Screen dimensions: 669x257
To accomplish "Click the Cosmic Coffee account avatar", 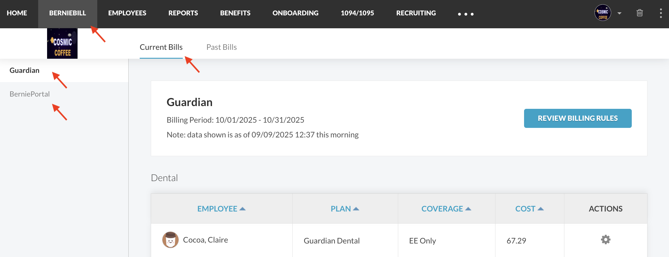I will tap(603, 13).
